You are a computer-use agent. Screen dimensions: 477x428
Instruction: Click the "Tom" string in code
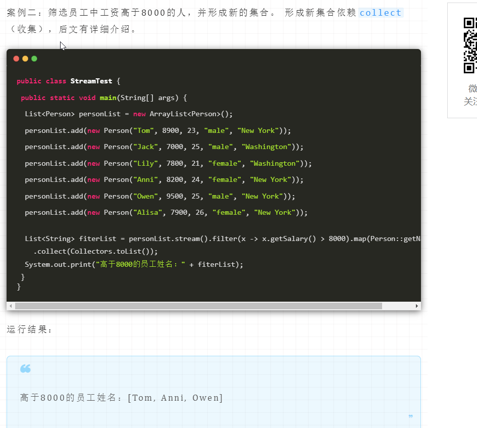(x=143, y=131)
